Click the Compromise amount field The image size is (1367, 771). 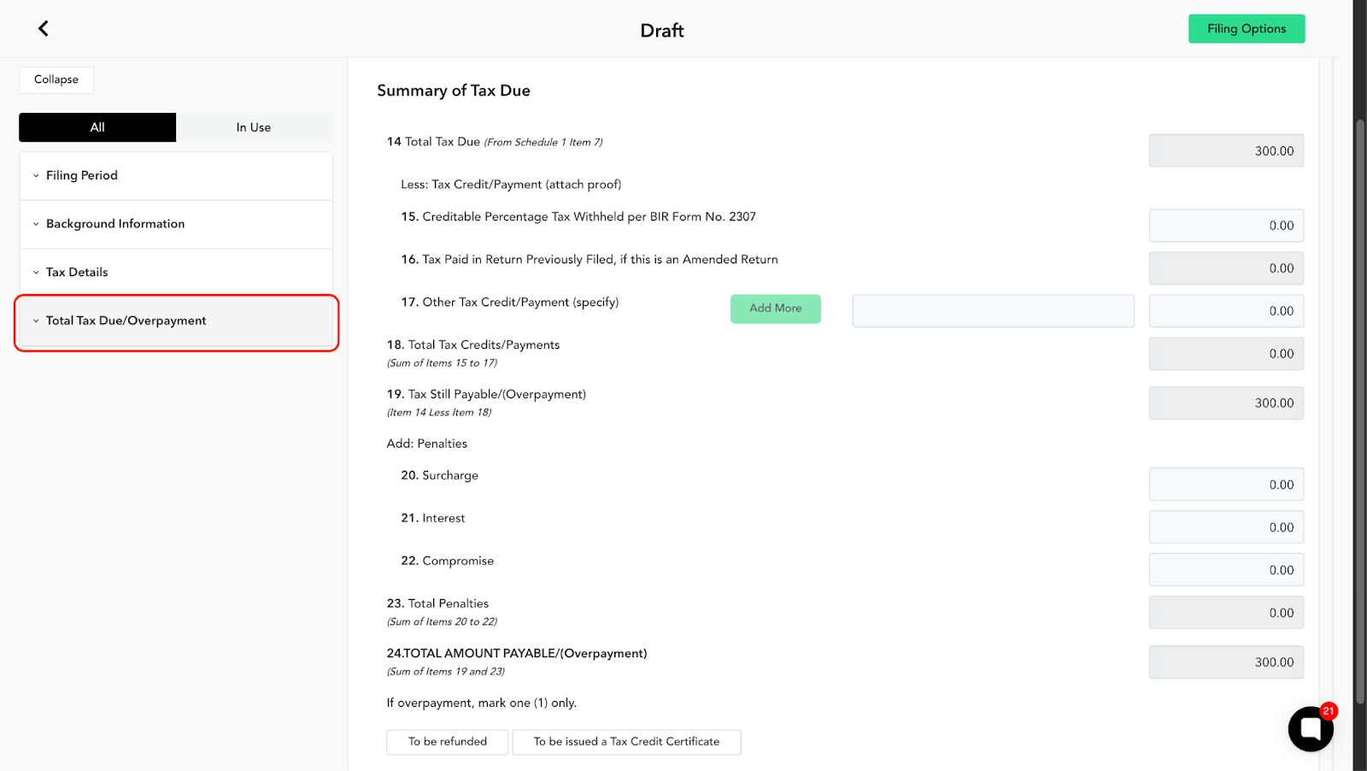tap(1226, 570)
